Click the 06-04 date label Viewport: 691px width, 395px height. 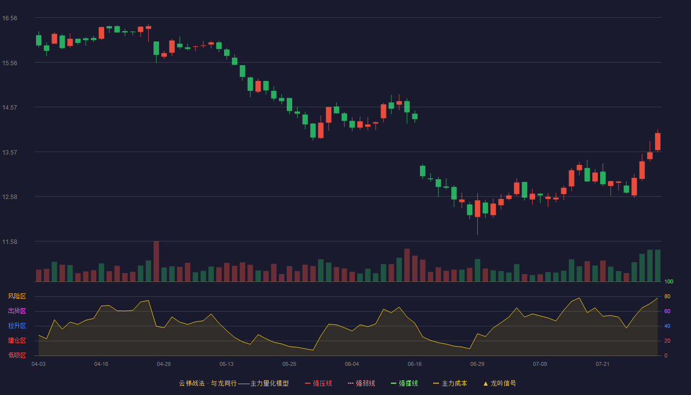[x=352, y=364]
